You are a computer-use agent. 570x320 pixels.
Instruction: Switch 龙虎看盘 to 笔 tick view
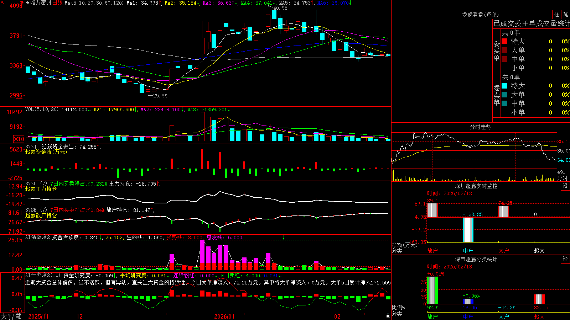(x=566, y=14)
